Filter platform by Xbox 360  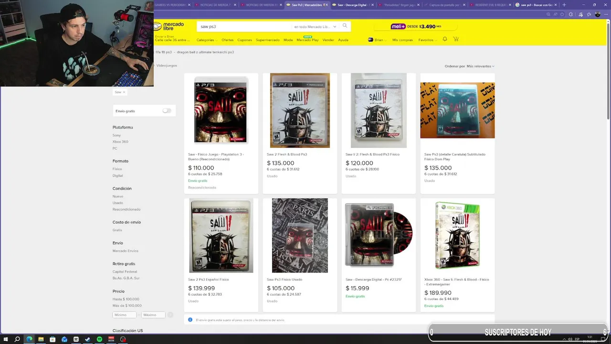(x=120, y=142)
